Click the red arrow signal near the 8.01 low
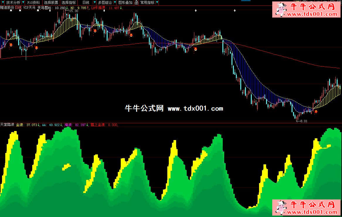Image resolution: width=342 pixels, height=217 pixels. [x=316, y=111]
